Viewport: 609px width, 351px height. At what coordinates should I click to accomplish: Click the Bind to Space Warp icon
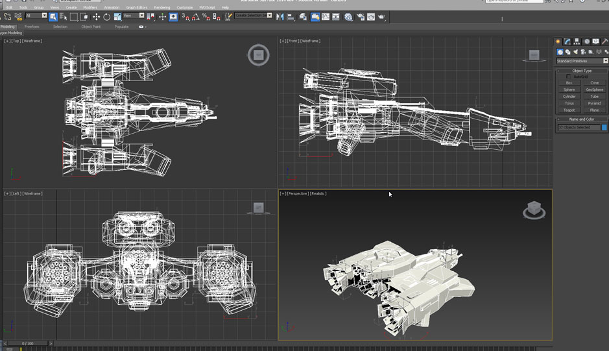18,16
